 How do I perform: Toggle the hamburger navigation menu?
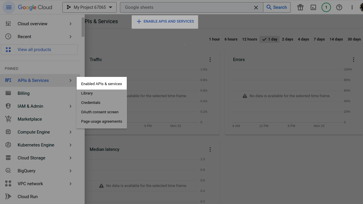(x=9, y=7)
